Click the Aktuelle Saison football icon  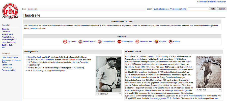[x=80, y=42]
